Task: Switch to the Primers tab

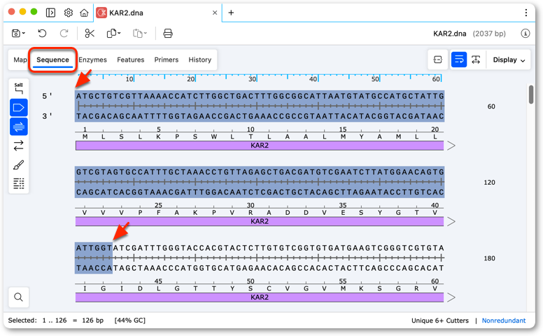Action: [167, 59]
